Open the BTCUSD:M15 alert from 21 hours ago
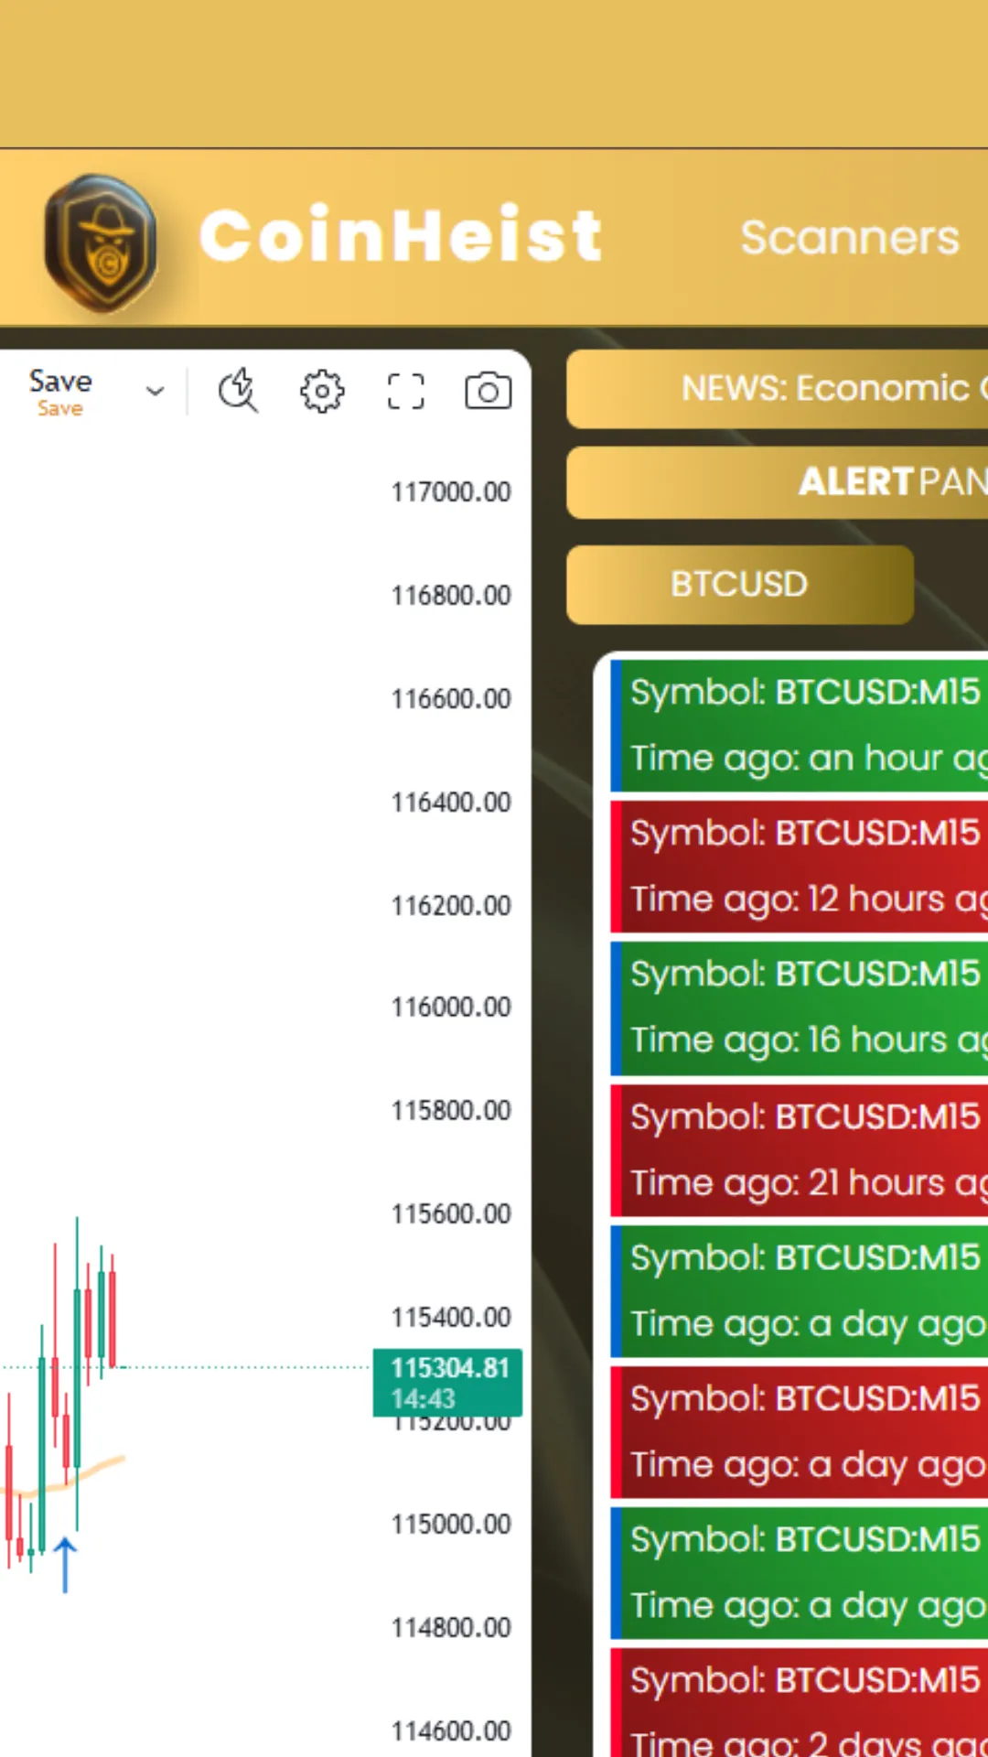The image size is (988, 1757). coord(800,1150)
